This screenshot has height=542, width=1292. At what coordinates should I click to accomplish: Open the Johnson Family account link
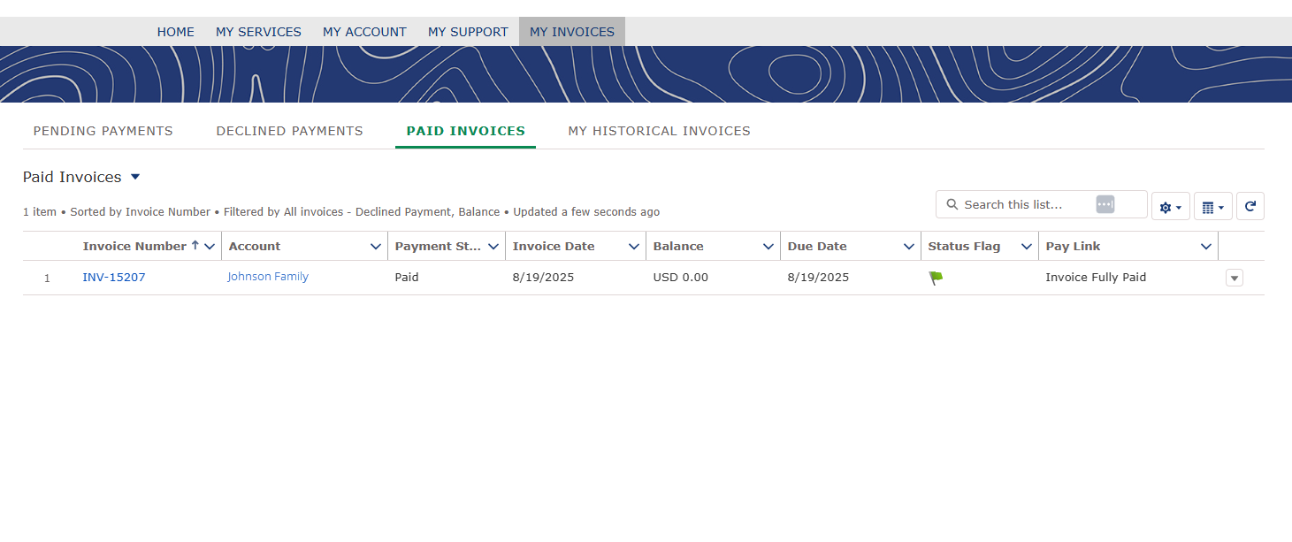tap(267, 276)
